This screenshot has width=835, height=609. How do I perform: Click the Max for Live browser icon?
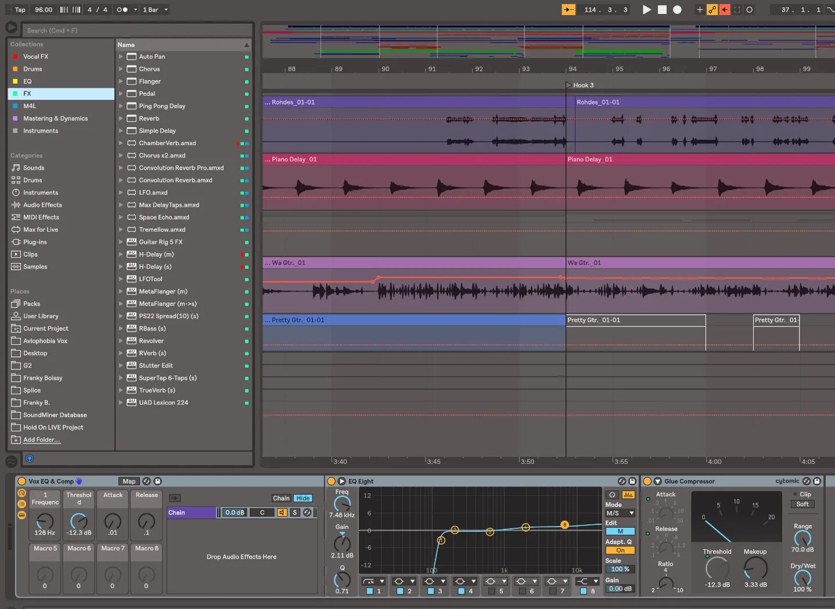[16, 229]
